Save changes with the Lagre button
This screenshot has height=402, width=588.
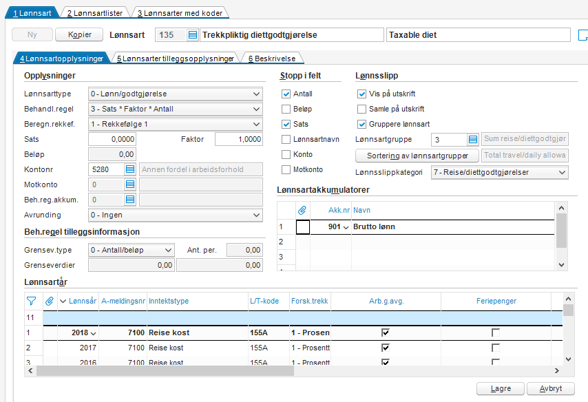coord(501,388)
